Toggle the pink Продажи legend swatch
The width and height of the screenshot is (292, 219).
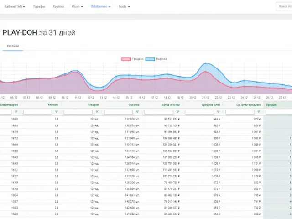(x=126, y=59)
